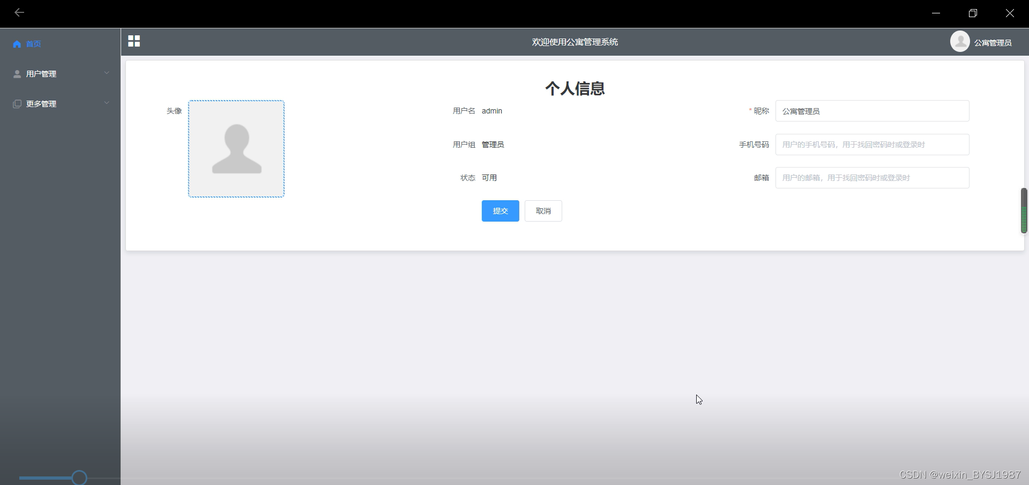This screenshot has width=1029, height=485.
Task: Click the '头像' label
Action: click(174, 111)
